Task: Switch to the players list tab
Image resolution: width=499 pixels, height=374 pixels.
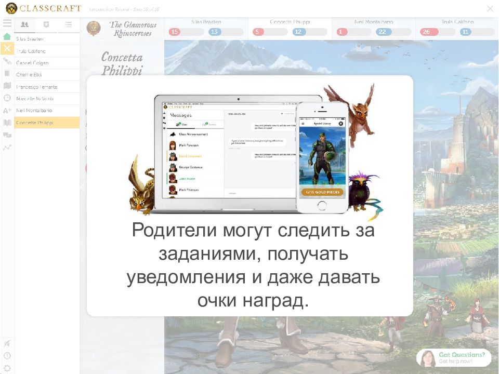Action: coord(24,24)
